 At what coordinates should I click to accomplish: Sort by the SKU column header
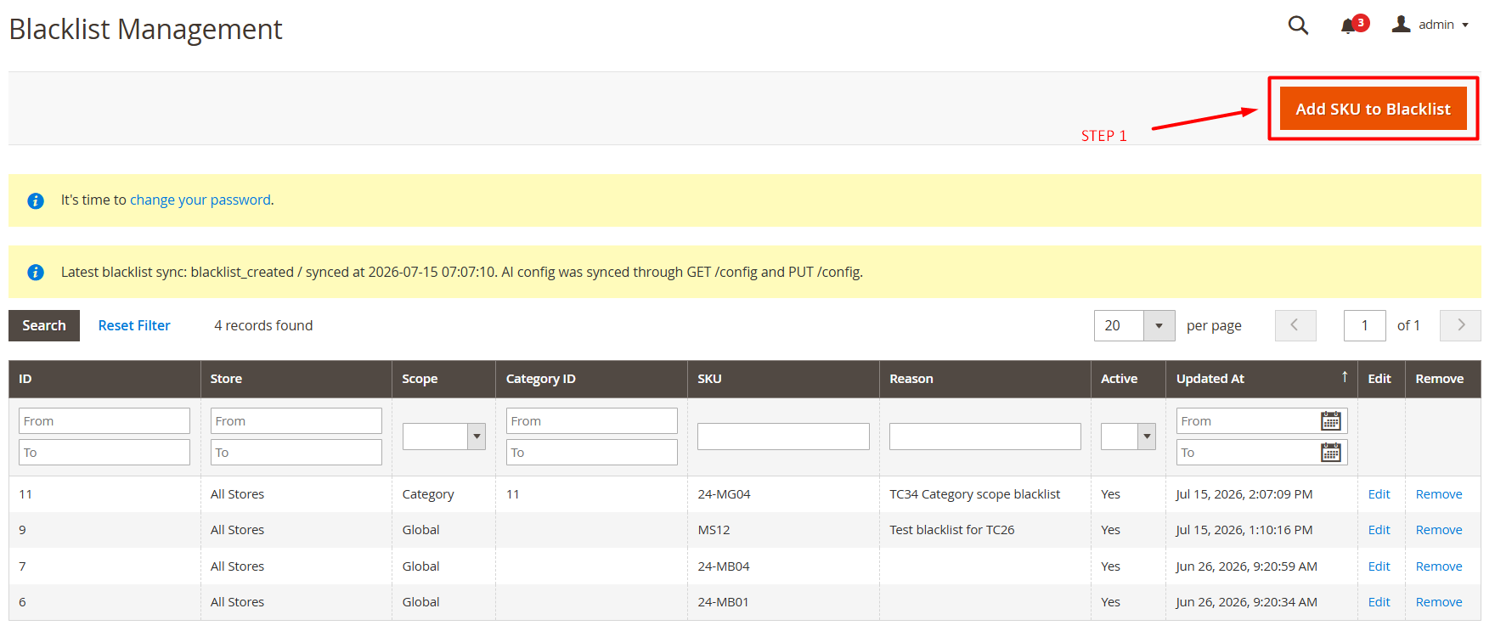[x=783, y=379]
